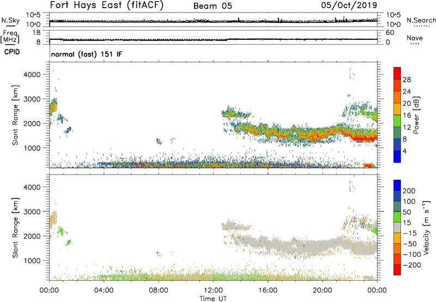Click the 'Time UT' axis label
Screen dimensions: 436x302
pyautogui.click(x=213, y=298)
